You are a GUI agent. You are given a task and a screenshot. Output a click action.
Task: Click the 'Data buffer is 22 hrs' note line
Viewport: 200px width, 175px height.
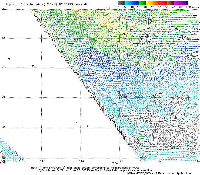click(x=95, y=170)
